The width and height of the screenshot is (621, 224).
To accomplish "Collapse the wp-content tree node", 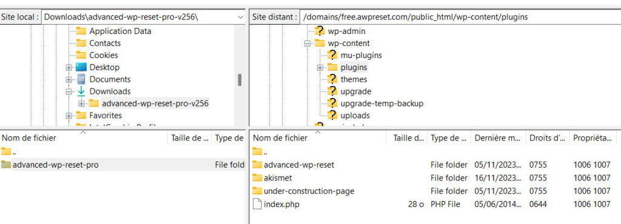I will 307,44.
